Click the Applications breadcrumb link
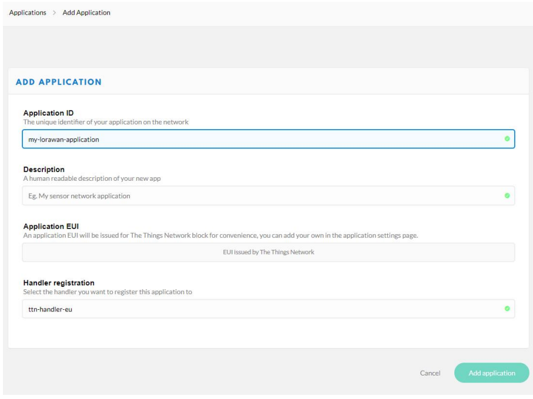Image resolution: width=533 pixels, height=399 pixels. (28, 12)
